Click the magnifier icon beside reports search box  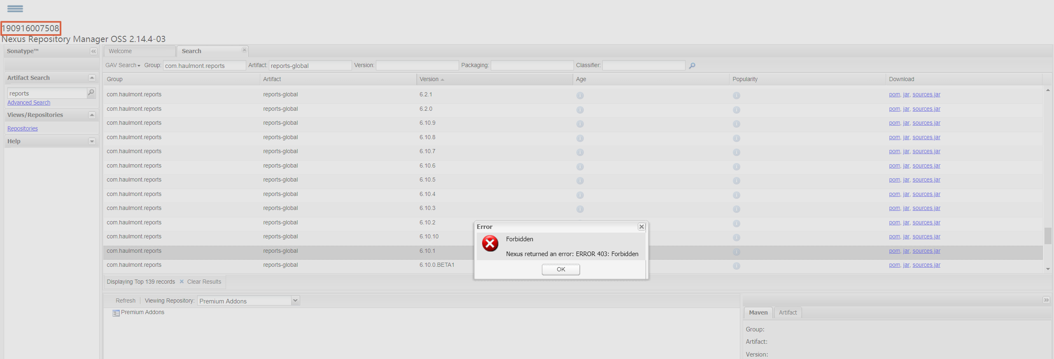[x=91, y=93]
